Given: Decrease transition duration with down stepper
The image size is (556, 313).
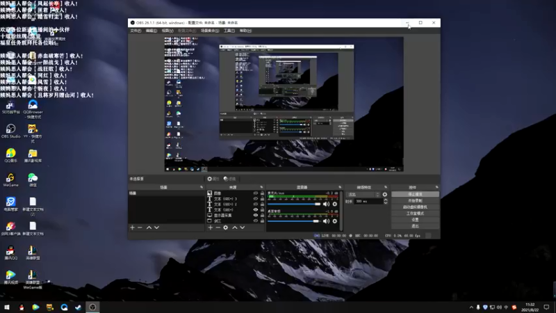Looking at the screenshot, I should pos(386,202).
